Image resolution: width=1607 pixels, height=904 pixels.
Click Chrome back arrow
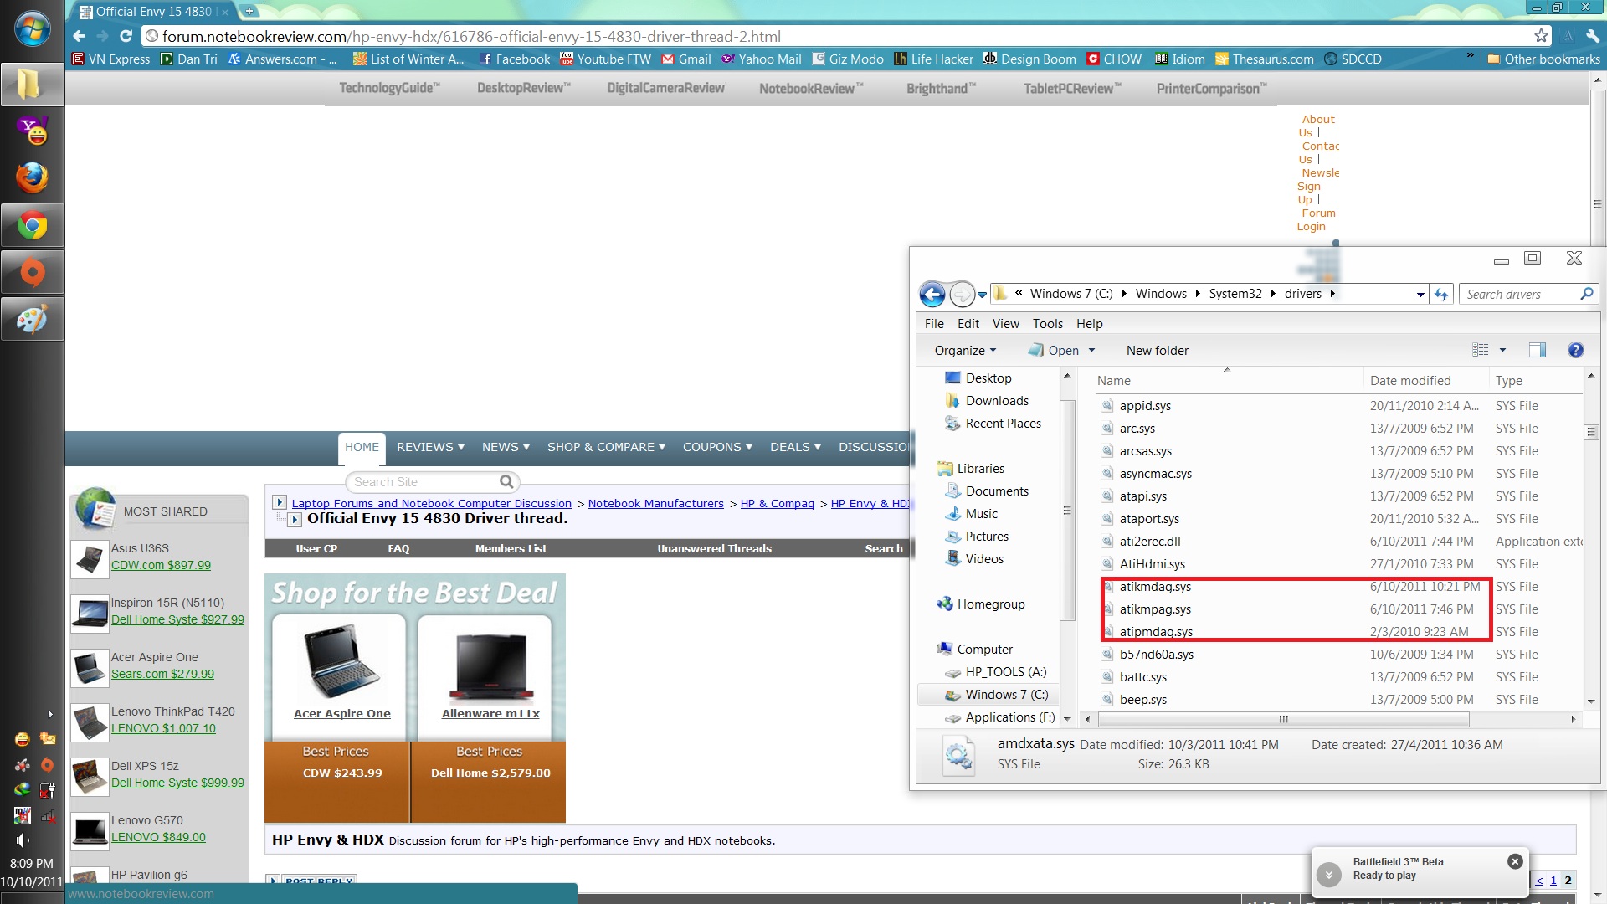pos(79,36)
